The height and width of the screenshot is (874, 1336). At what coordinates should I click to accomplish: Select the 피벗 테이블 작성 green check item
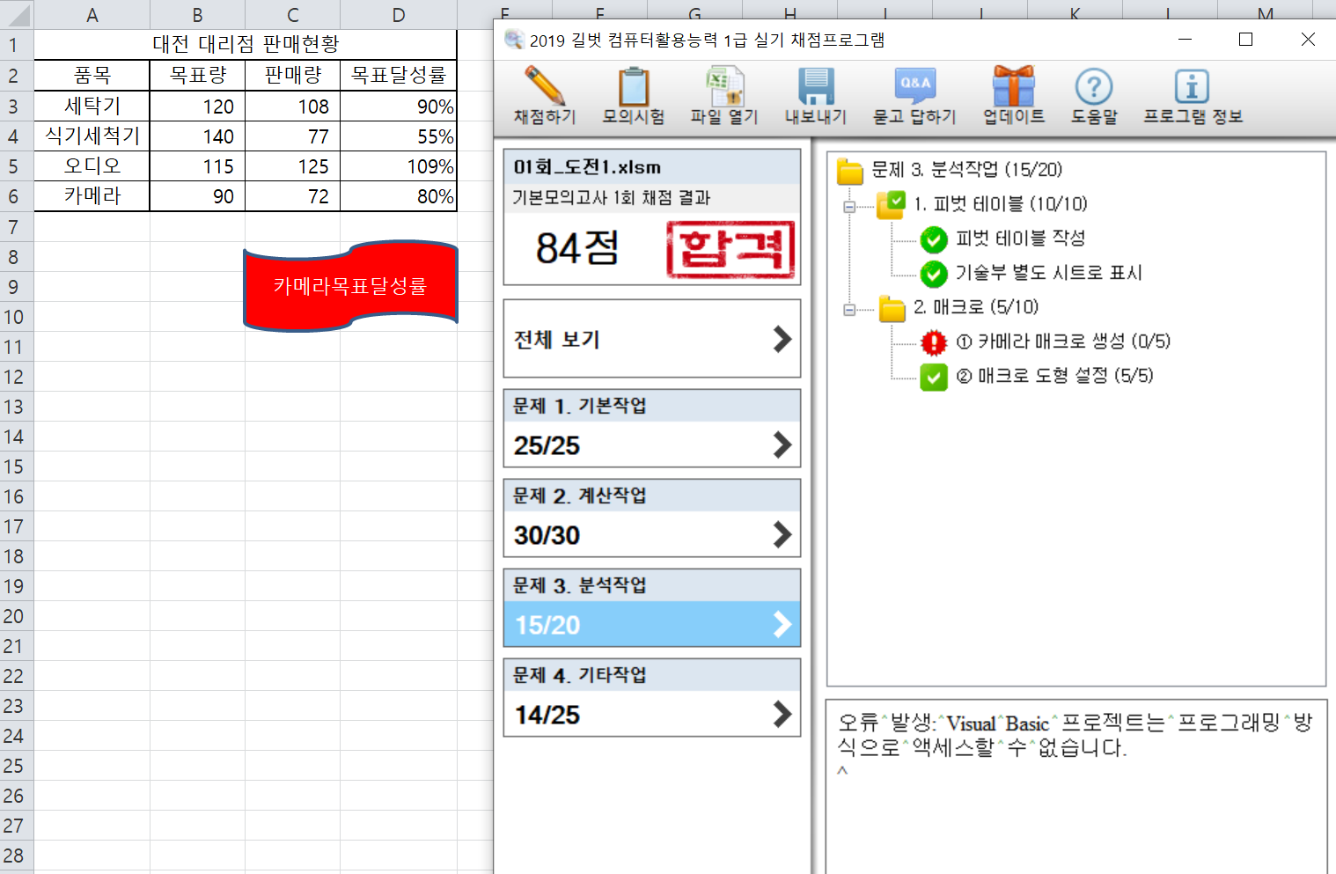1019,239
